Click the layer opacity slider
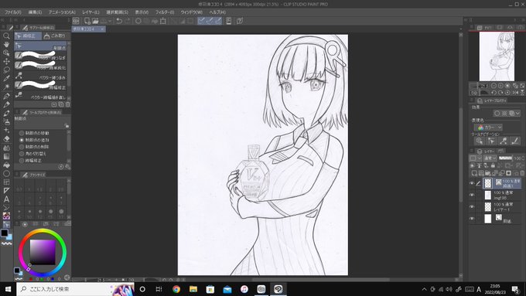The height and width of the screenshot is (296, 526). 506,158
